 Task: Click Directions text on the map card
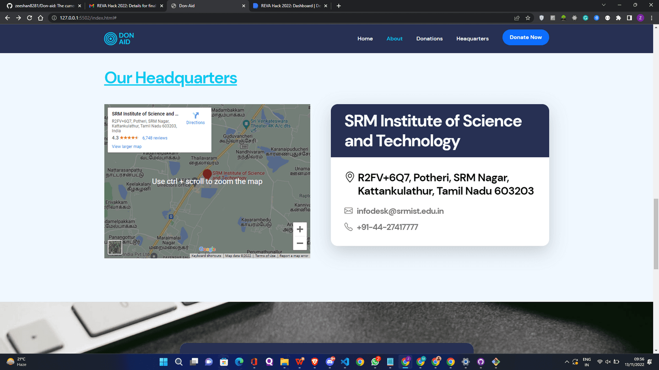(x=195, y=123)
